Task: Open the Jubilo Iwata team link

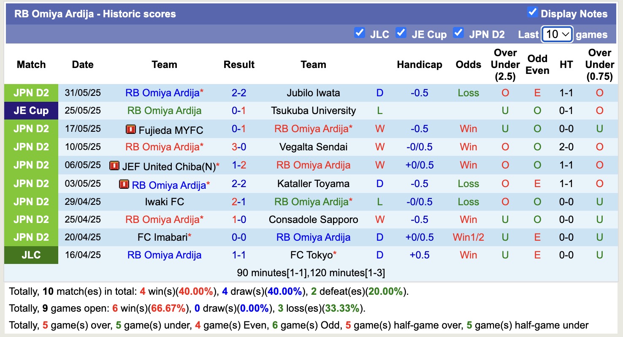Action: pyautogui.click(x=313, y=92)
